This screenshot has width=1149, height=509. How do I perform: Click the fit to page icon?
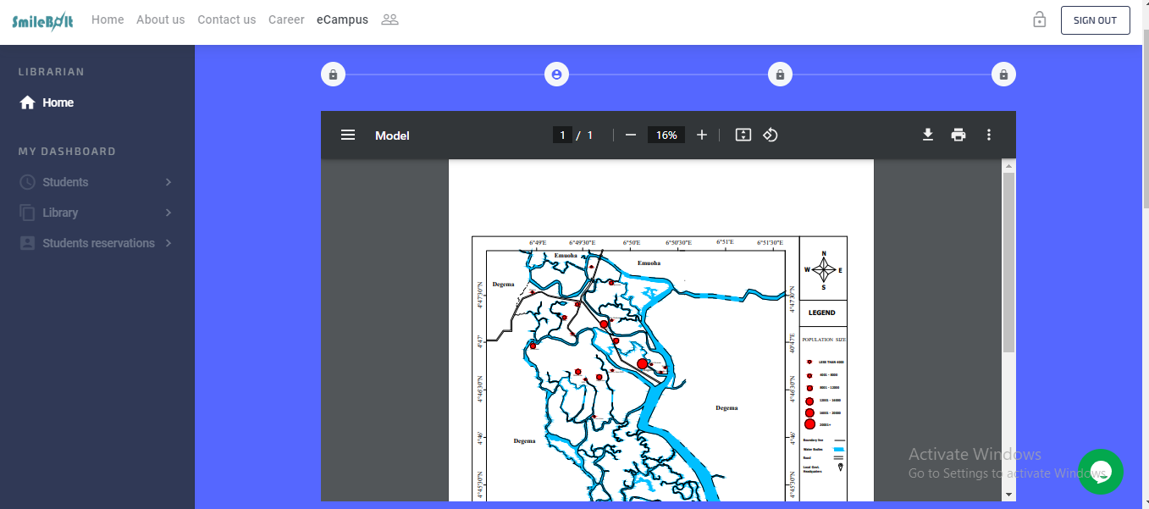[x=743, y=136]
